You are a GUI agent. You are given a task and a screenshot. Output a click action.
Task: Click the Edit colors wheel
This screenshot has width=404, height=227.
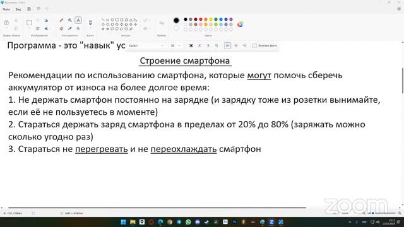point(240,25)
